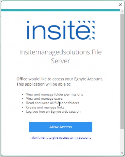The width and height of the screenshot is (125, 157).
Task: Click "View and manage users" list item
Action: [x=44, y=99]
